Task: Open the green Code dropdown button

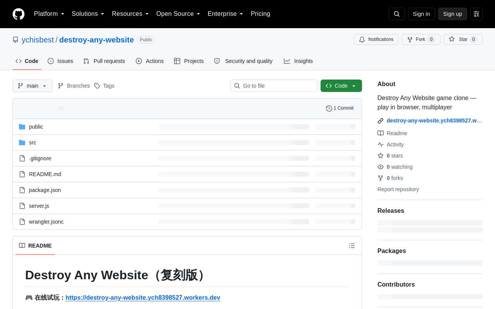Action: [x=341, y=86]
